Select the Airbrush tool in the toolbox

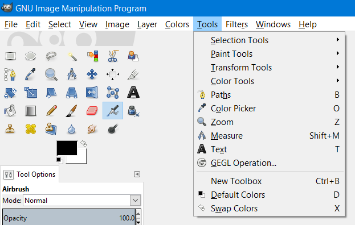[113, 111]
